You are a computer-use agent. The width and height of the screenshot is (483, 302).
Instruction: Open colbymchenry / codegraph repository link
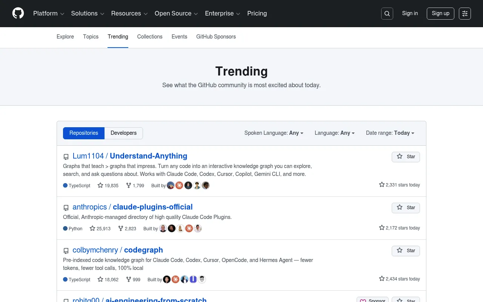coord(118,250)
